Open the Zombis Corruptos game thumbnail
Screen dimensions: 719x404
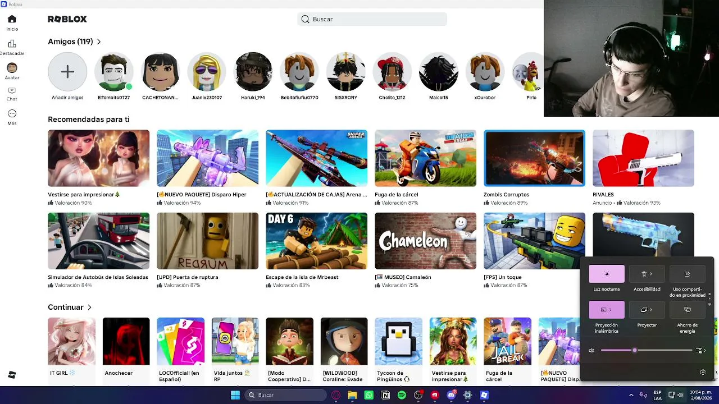534,158
